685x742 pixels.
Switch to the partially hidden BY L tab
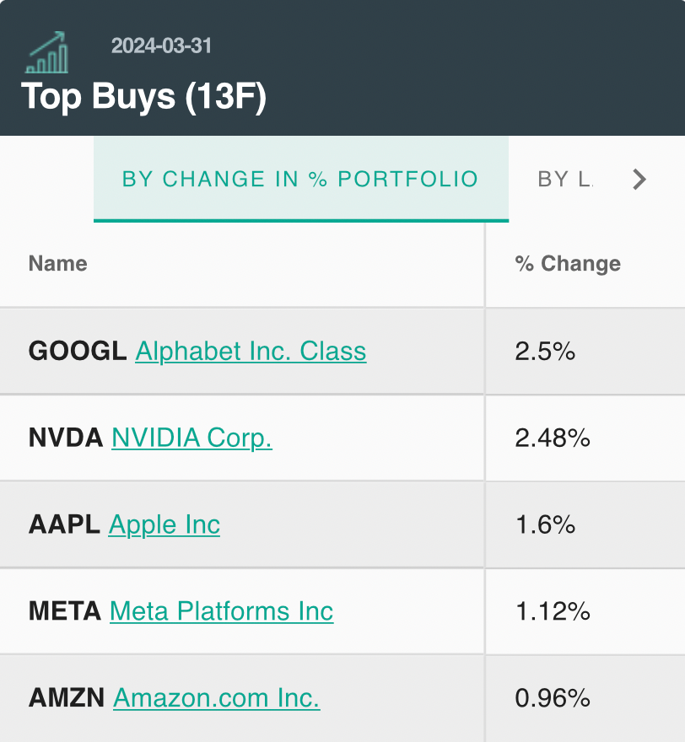(564, 180)
